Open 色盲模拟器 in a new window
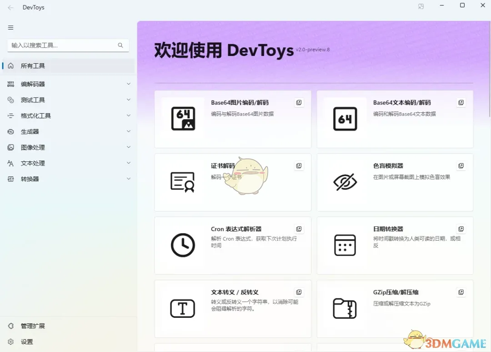Viewport: 491px width, 352px height. pyautogui.click(x=461, y=166)
